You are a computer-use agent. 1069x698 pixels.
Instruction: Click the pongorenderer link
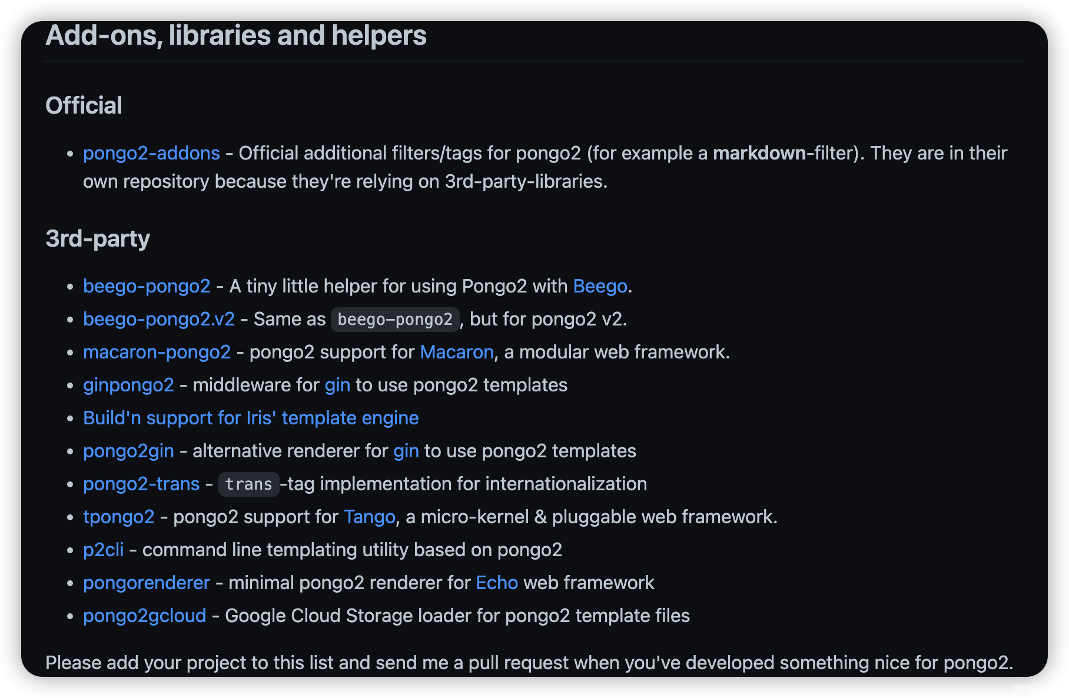(147, 583)
